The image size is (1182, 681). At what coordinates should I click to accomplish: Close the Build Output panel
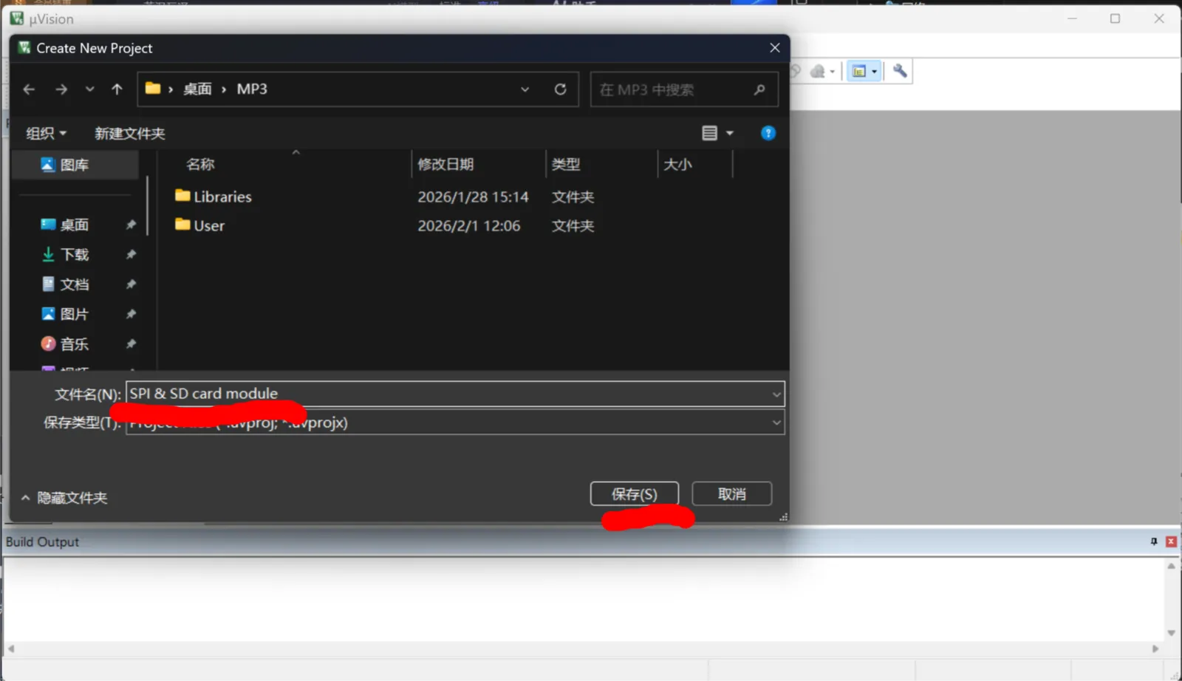click(x=1171, y=541)
